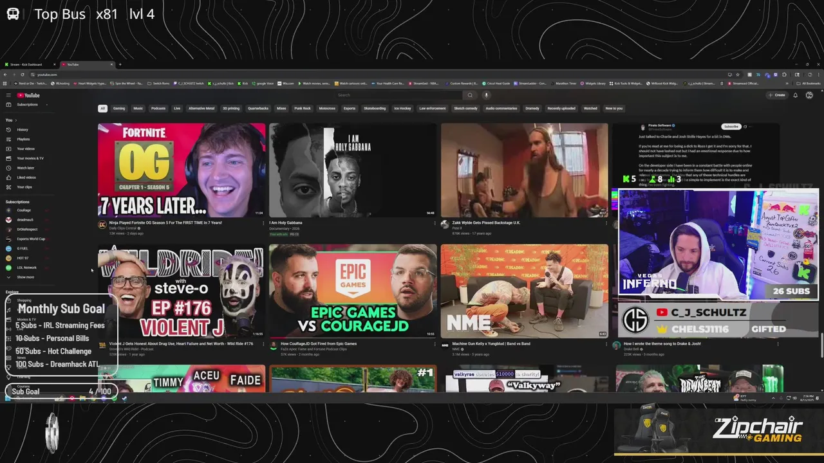This screenshot has height=463, width=824.
Task: Select the New to you chip
Action: (614, 108)
